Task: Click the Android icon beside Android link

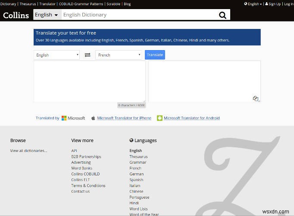Action: tap(160, 118)
